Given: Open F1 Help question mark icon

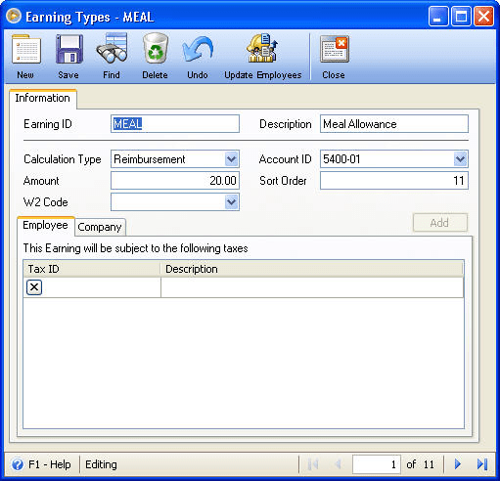Looking at the screenshot, I should [17, 464].
